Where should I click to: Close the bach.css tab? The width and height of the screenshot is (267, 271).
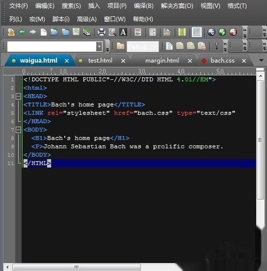pyautogui.click(x=244, y=61)
